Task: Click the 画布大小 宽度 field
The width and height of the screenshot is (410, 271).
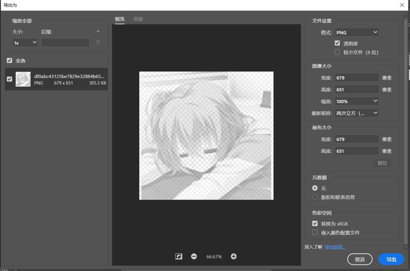Action: tap(357, 139)
